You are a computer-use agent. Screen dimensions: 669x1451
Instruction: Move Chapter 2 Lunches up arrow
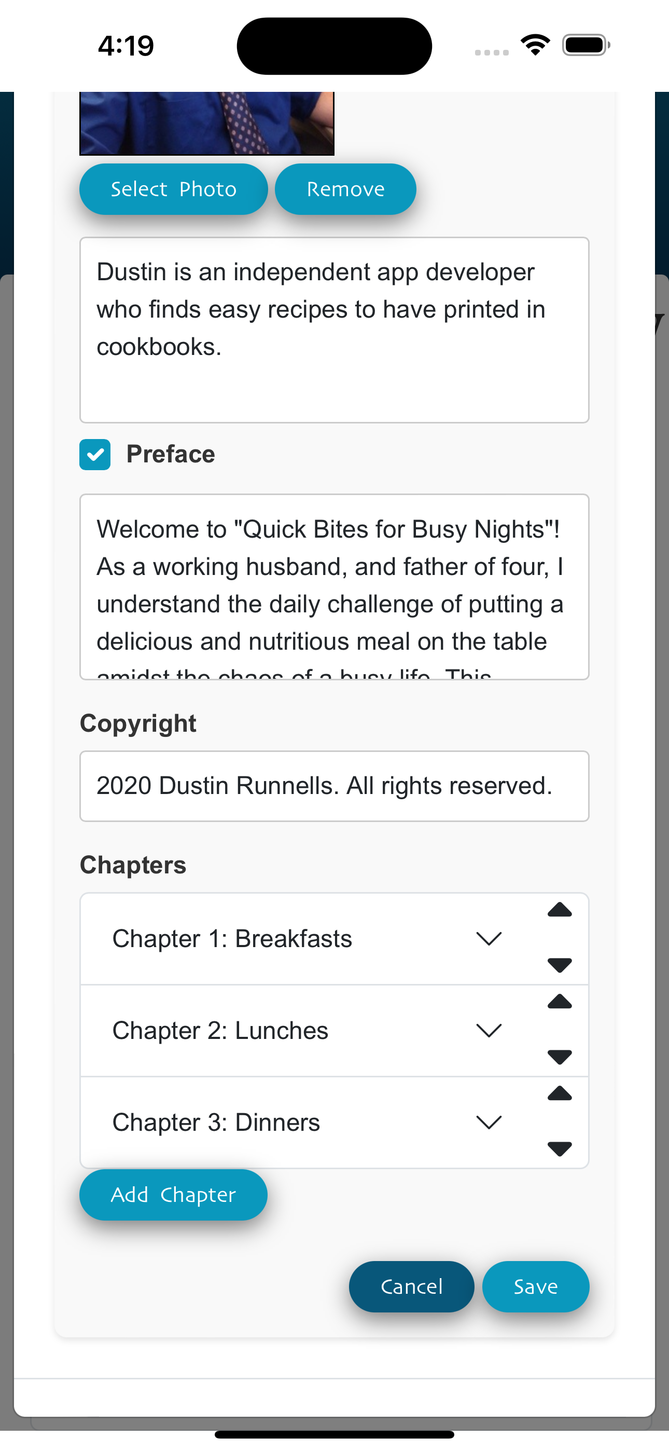pos(559,1002)
